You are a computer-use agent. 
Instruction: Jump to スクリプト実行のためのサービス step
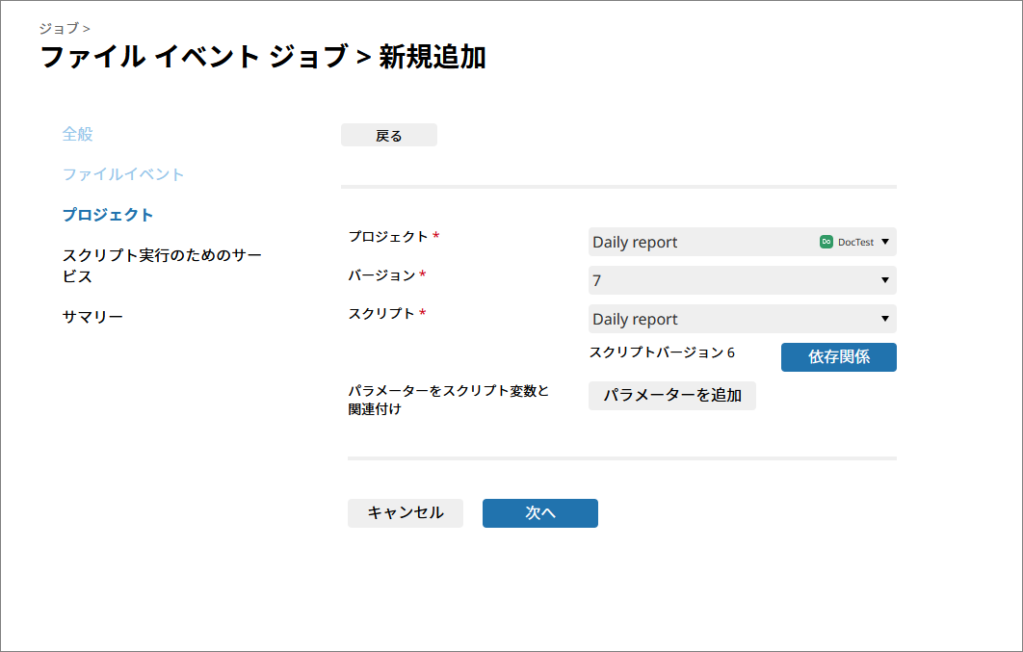162,266
